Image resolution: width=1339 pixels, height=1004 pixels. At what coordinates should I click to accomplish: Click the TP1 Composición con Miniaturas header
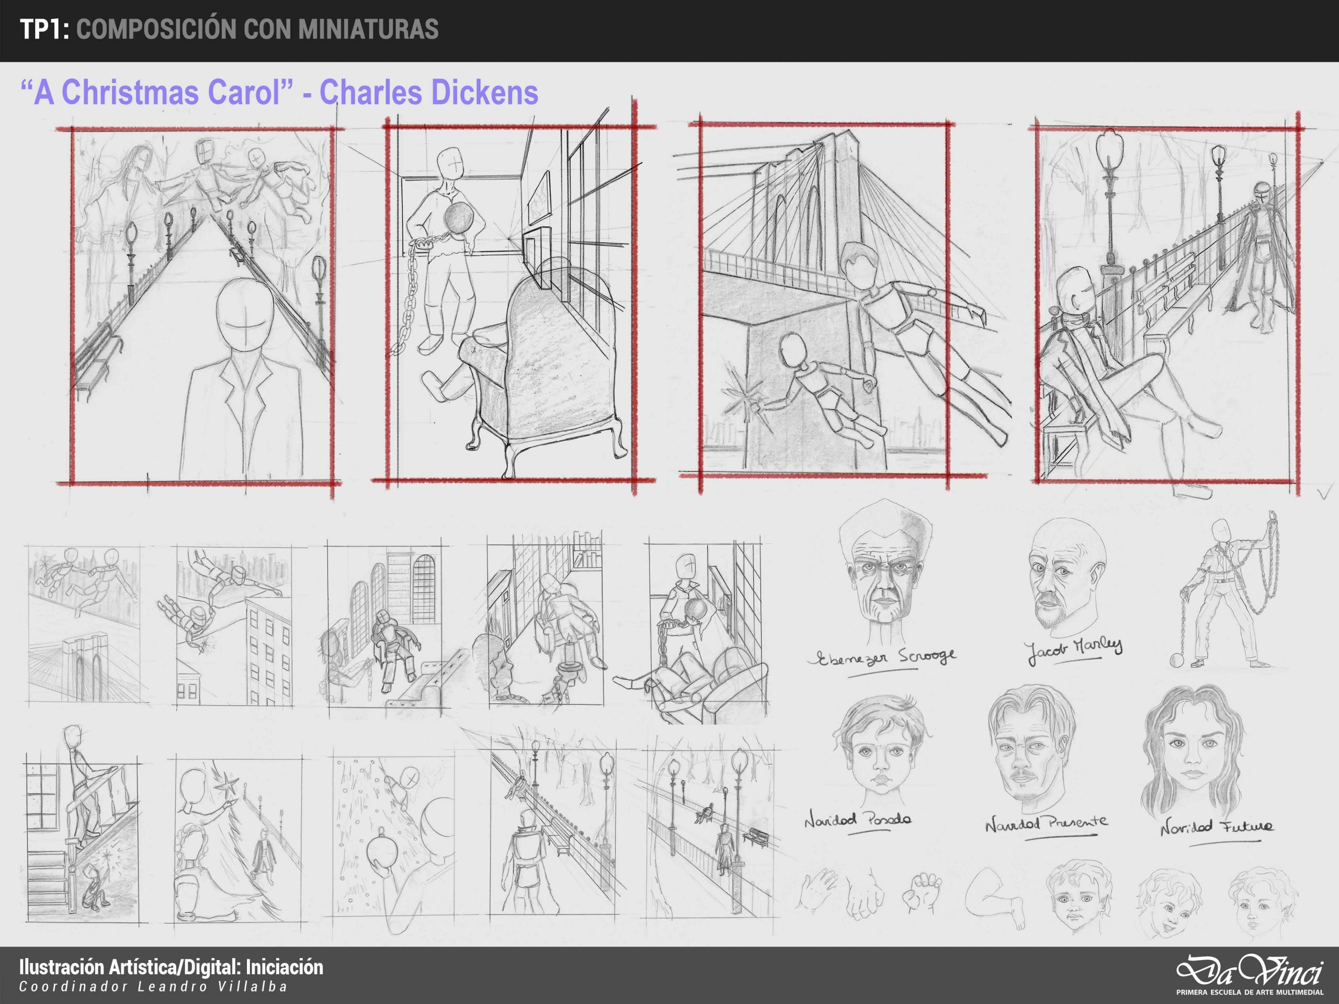click(x=230, y=29)
